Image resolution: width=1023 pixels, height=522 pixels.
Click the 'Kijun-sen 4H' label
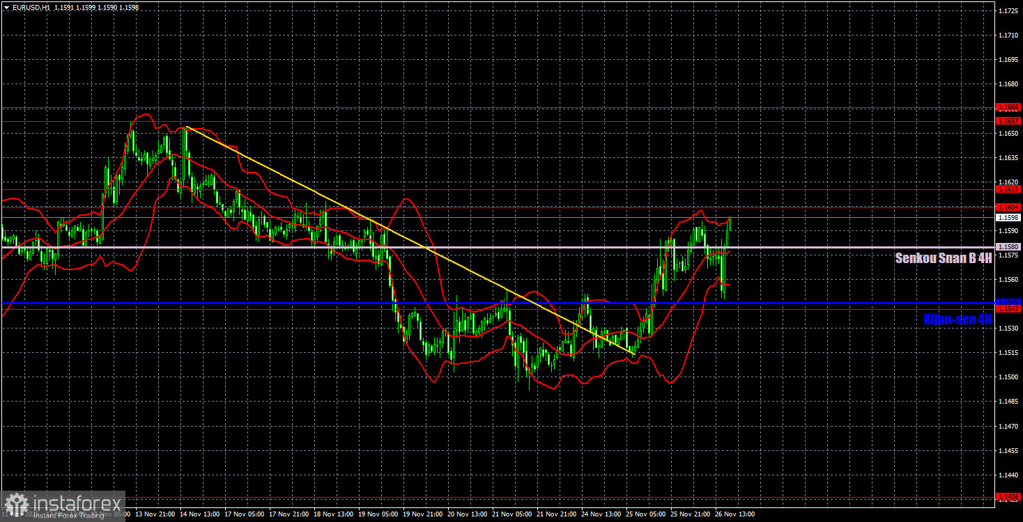click(x=957, y=319)
